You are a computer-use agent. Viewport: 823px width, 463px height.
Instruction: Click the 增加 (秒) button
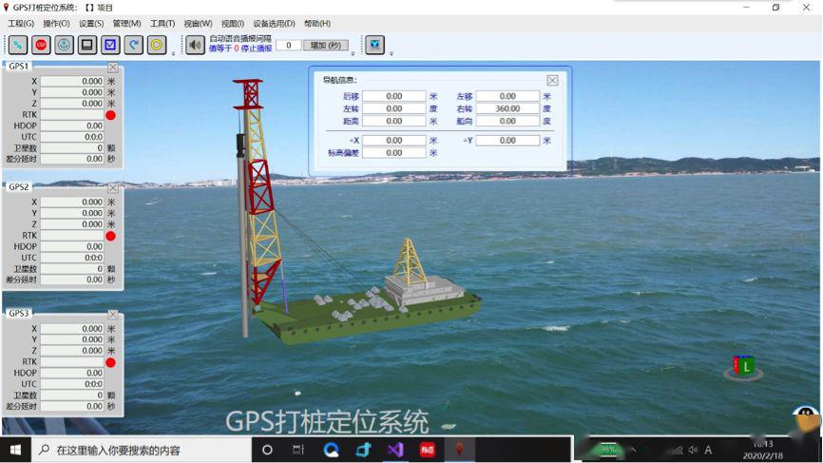coord(325,45)
